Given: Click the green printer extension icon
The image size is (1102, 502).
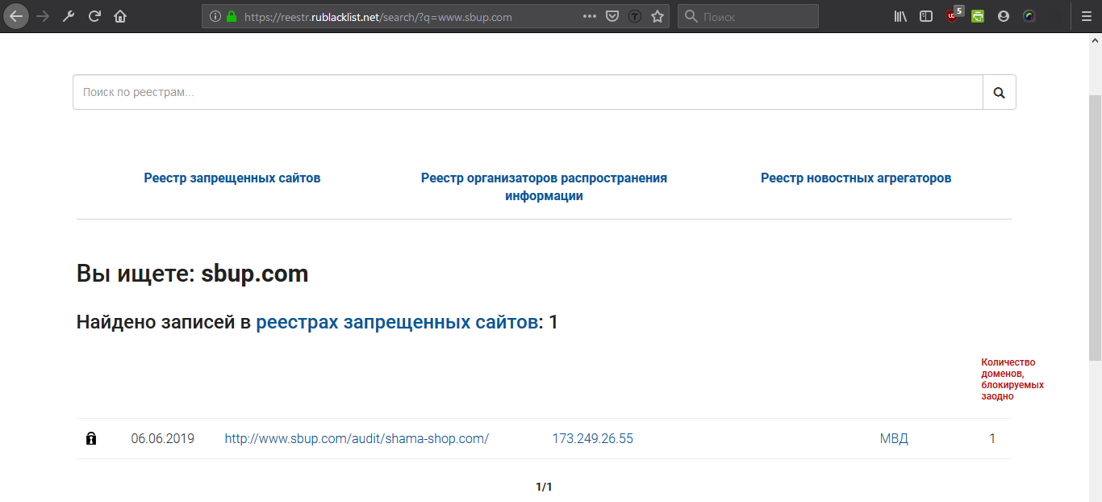Looking at the screenshot, I should click(x=978, y=16).
